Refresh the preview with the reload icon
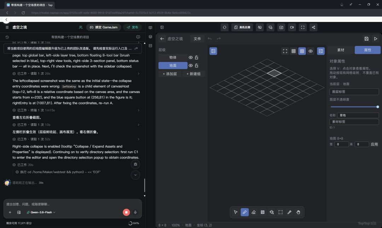This screenshot has width=382, height=228. [x=224, y=27]
